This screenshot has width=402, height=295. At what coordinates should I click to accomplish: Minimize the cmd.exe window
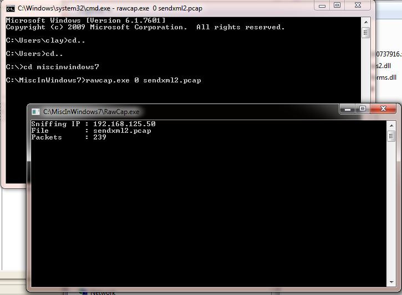[322, 6]
